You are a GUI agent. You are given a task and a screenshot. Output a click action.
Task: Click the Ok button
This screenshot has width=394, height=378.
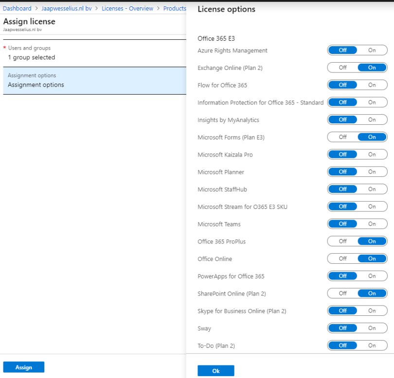[x=216, y=371]
